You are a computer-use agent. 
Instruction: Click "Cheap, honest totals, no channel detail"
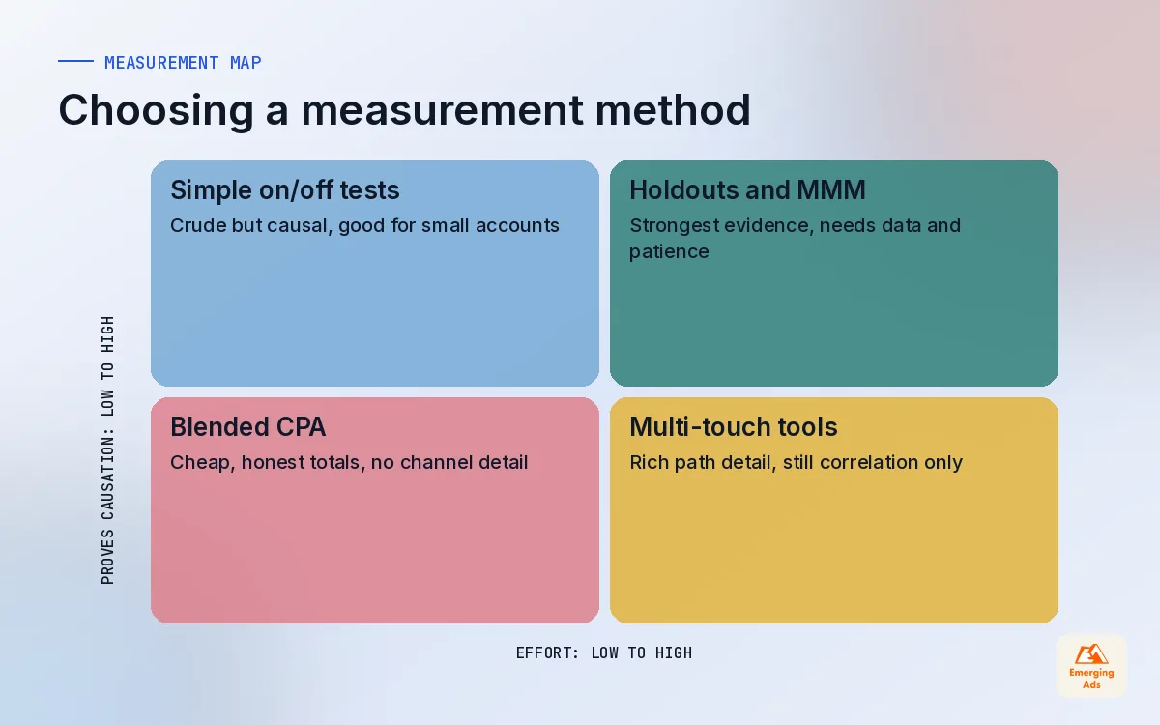click(x=349, y=462)
